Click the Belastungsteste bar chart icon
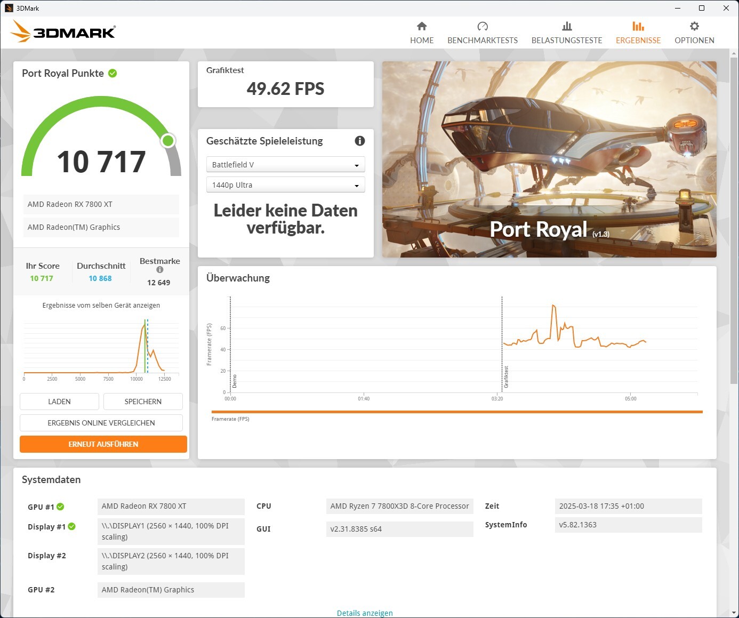 [567, 26]
